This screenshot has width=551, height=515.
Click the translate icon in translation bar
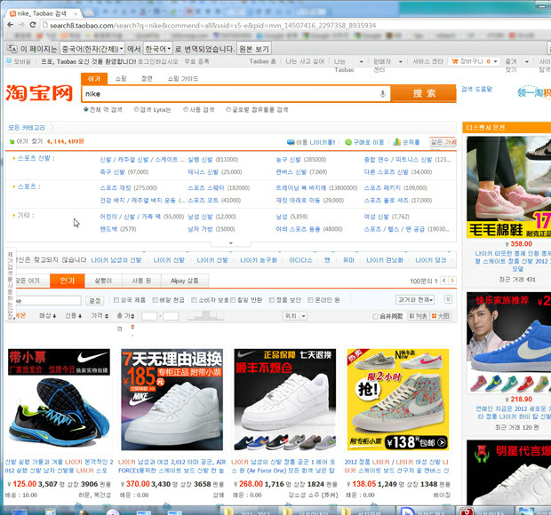tap(12, 48)
